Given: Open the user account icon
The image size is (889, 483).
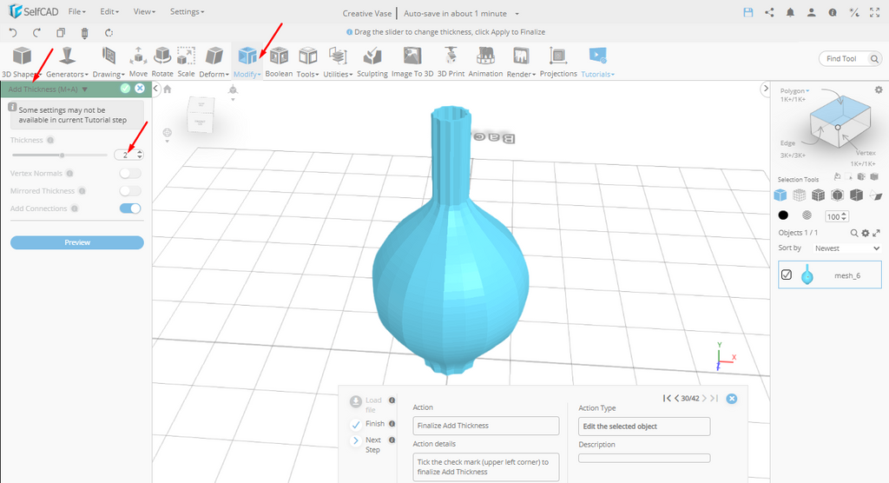Looking at the screenshot, I should [812, 12].
